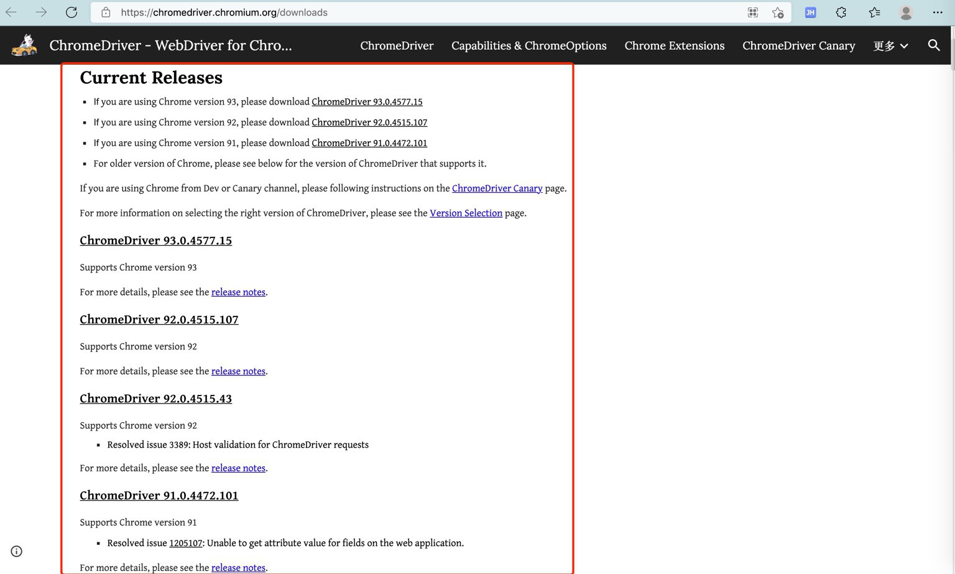This screenshot has height=574, width=955.
Task: Click the ChromeDriver site logo
Action: [x=24, y=45]
